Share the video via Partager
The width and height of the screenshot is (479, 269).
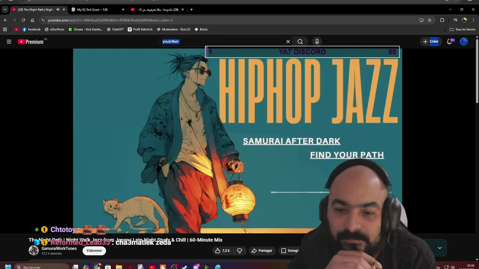click(x=262, y=251)
